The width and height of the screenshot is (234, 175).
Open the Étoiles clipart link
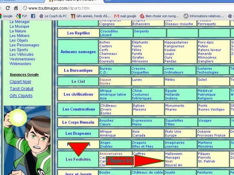tap(105, 83)
